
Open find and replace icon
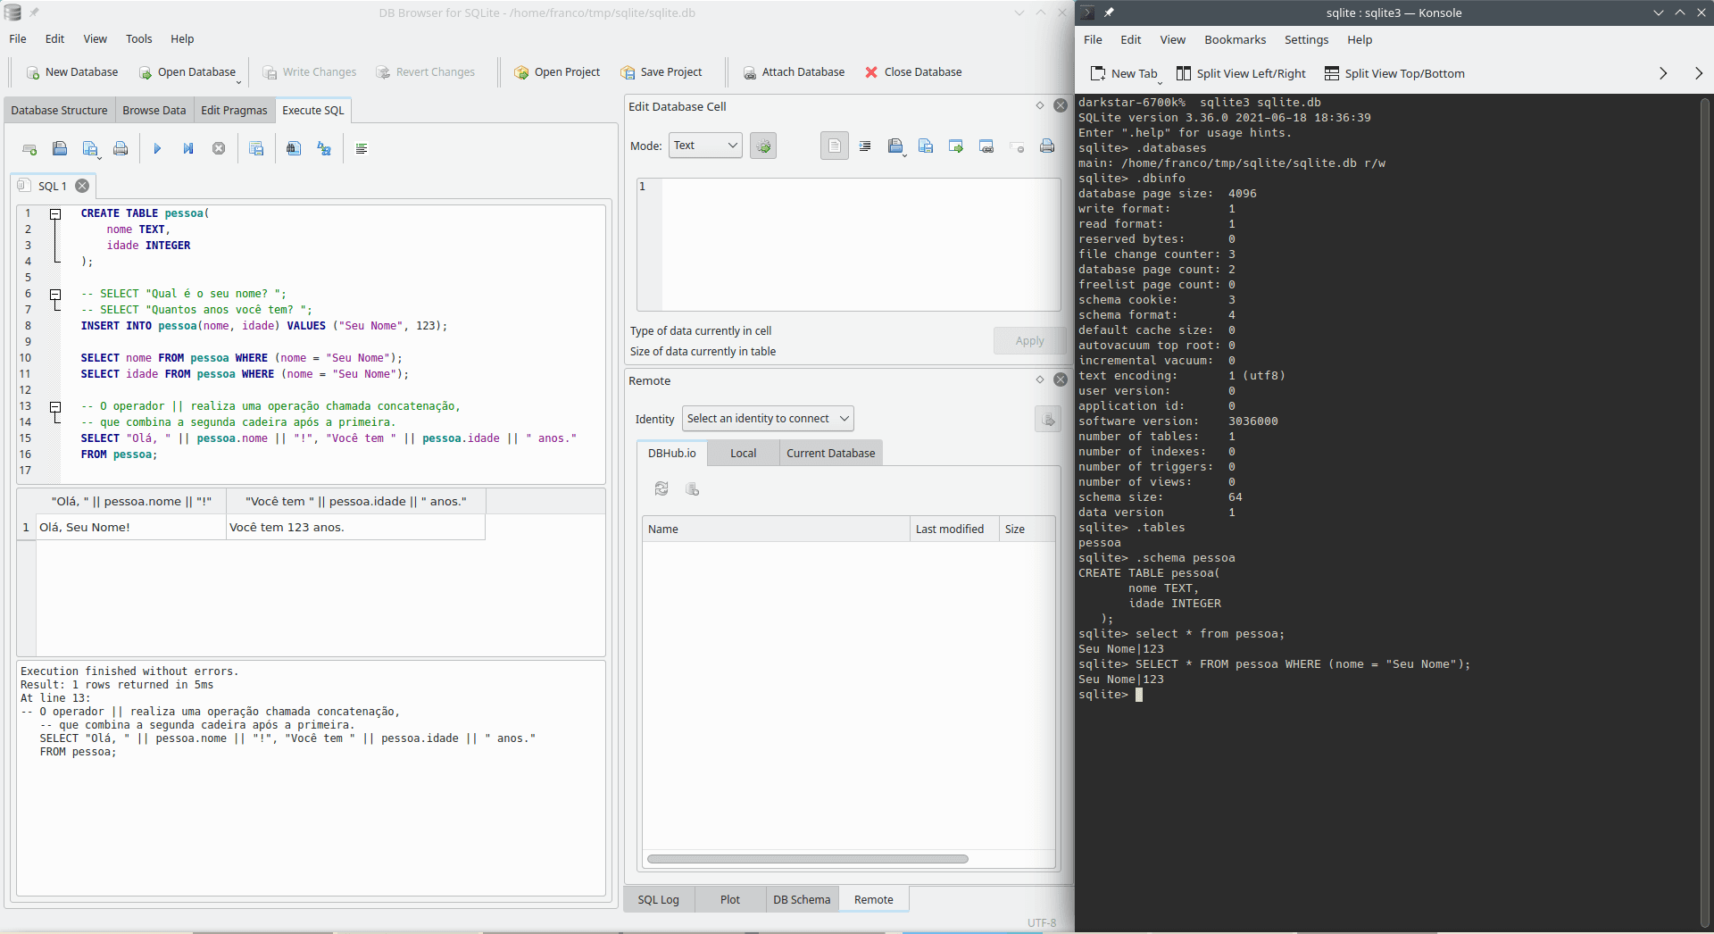point(324,148)
